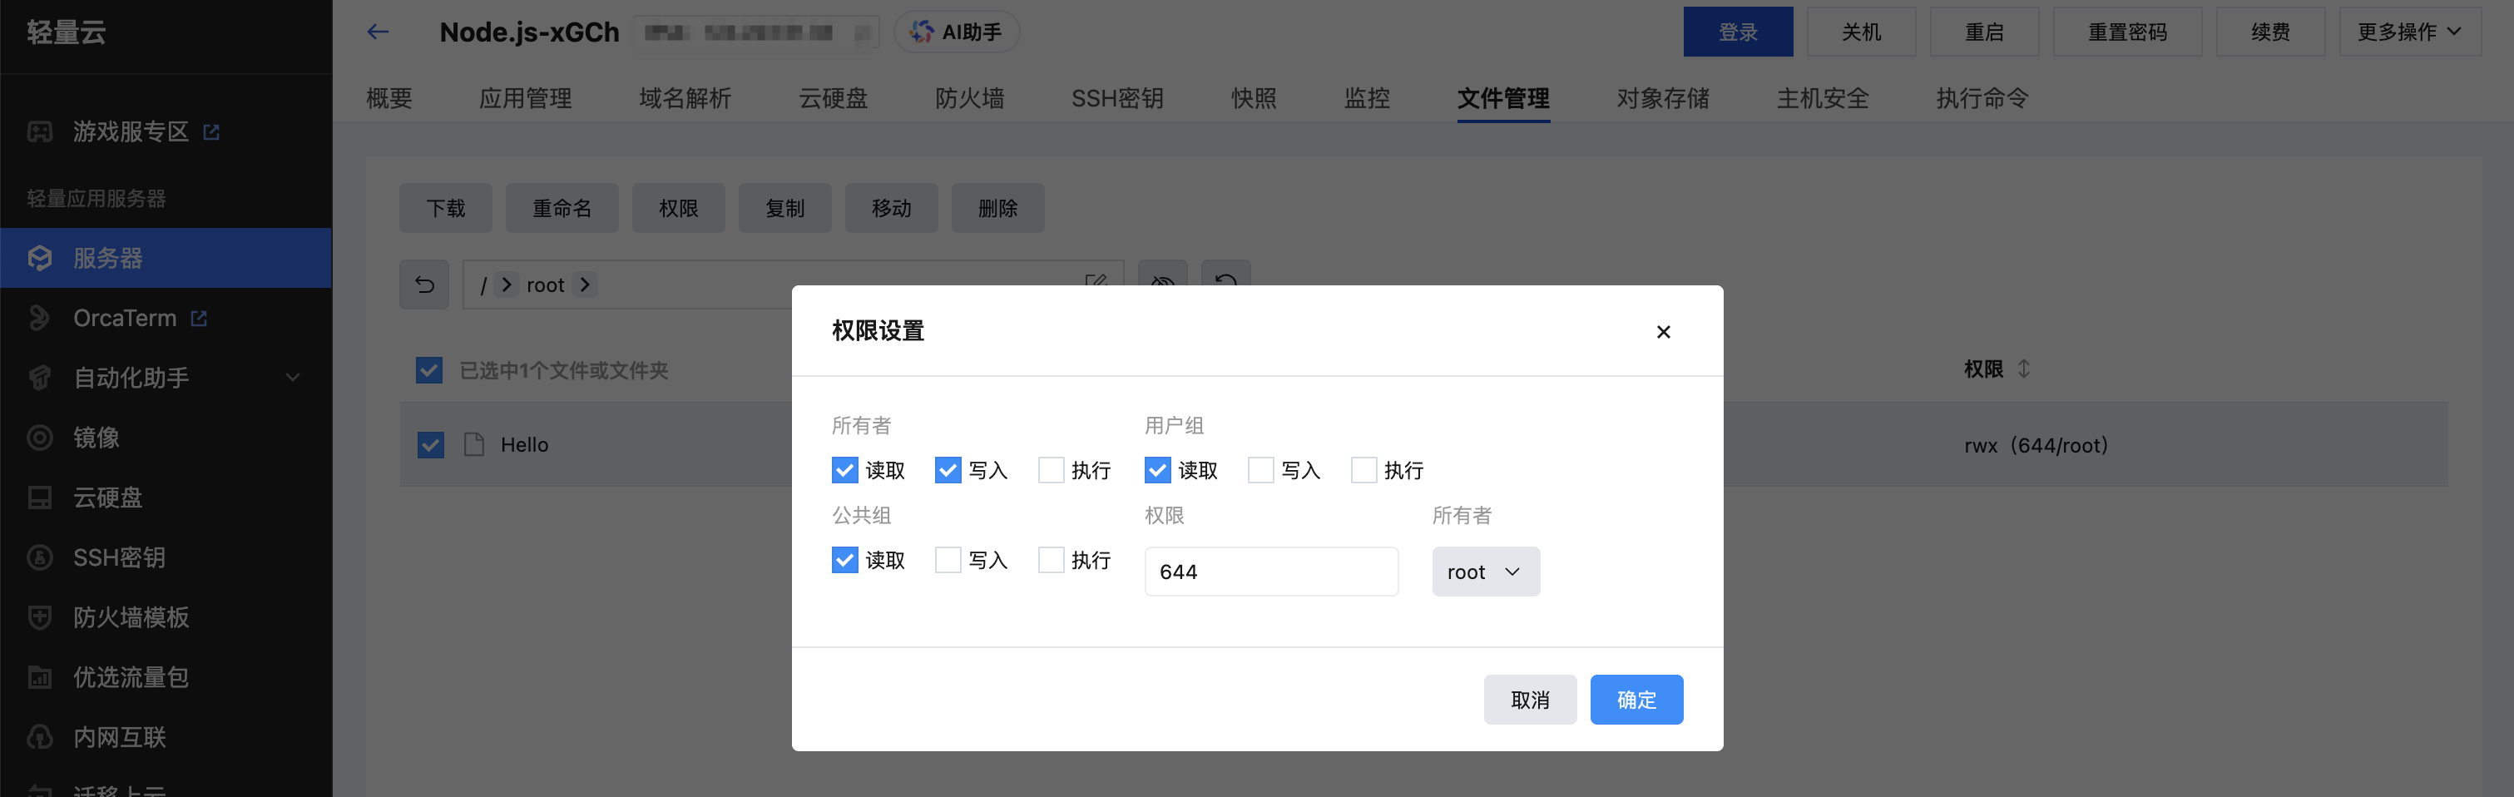Close the 权限设置 dialog with X
The width and height of the screenshot is (2514, 797).
pyautogui.click(x=1663, y=332)
